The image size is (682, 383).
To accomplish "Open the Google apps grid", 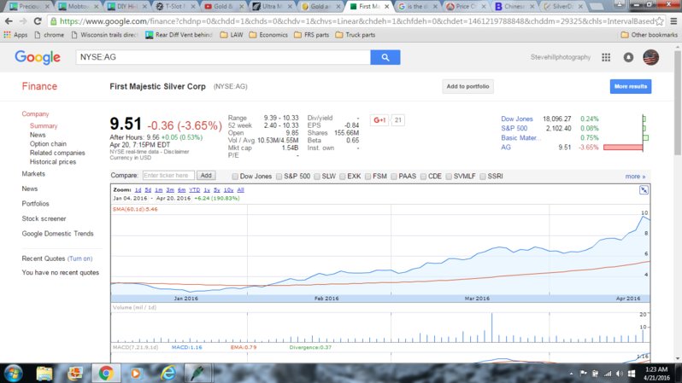I will [x=606, y=57].
